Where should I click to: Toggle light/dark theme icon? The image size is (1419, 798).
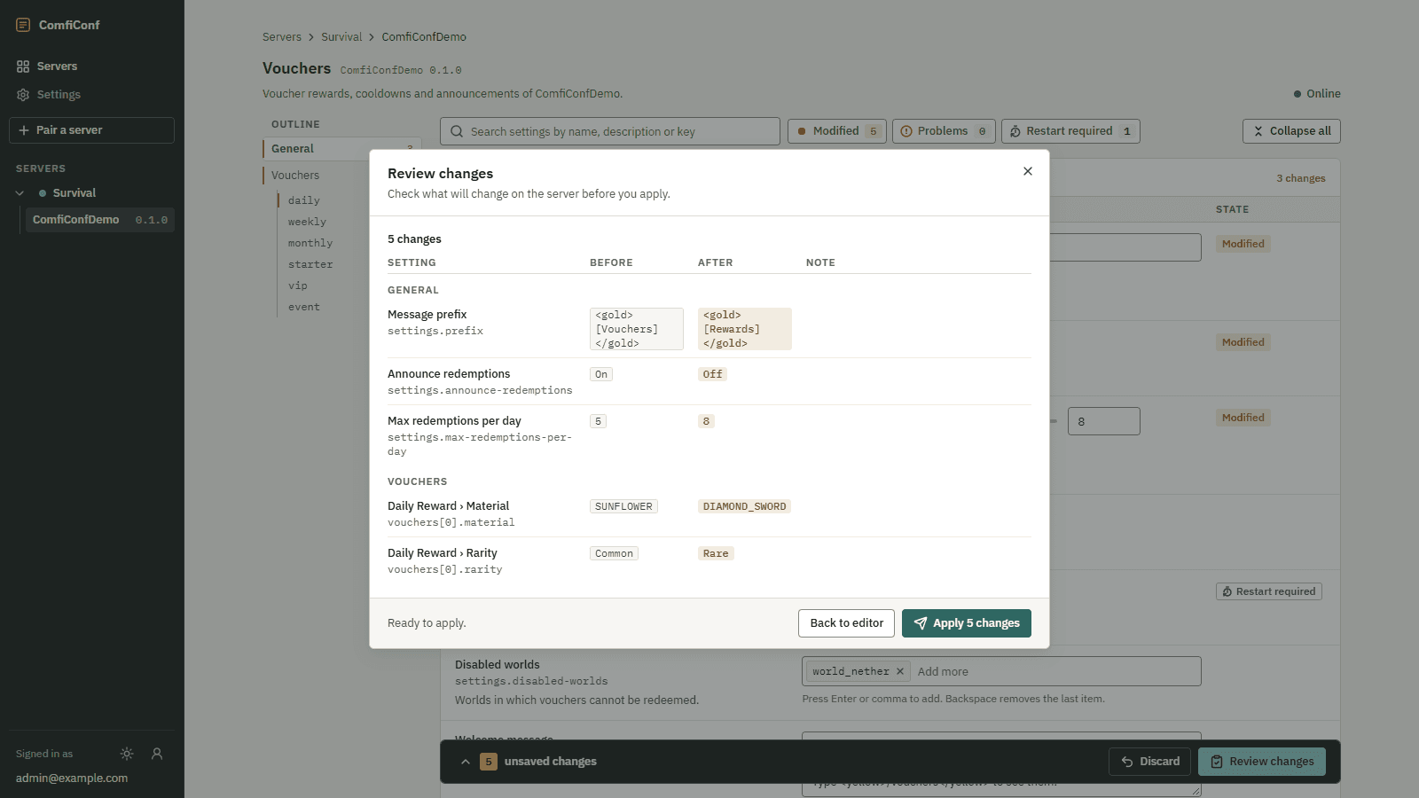pyautogui.click(x=127, y=754)
